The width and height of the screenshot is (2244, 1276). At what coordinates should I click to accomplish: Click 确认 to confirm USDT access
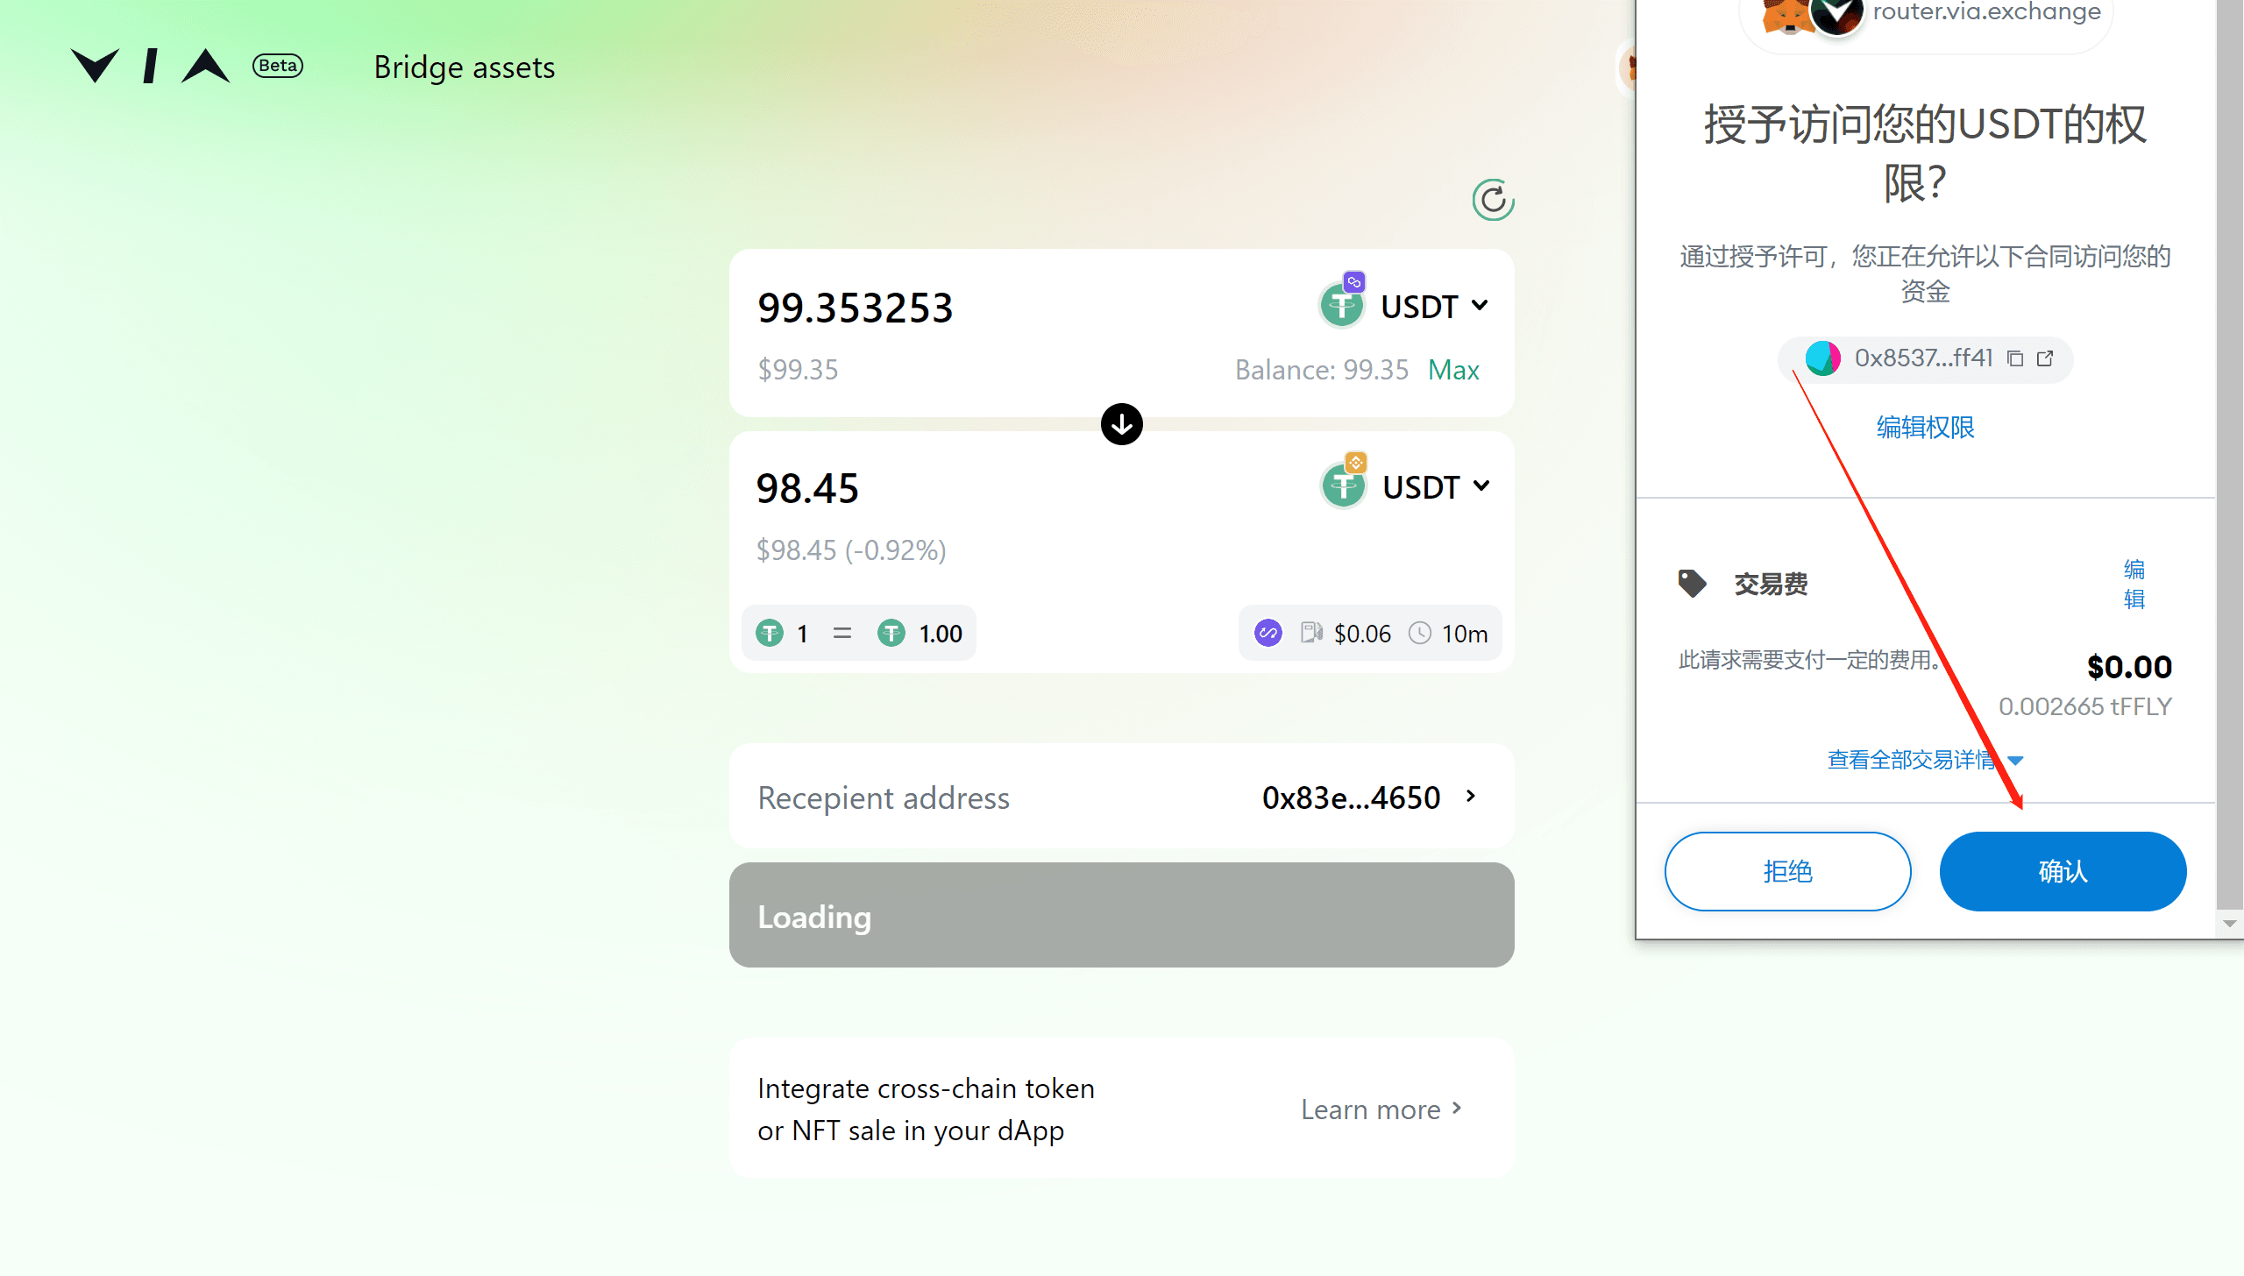tap(2063, 869)
